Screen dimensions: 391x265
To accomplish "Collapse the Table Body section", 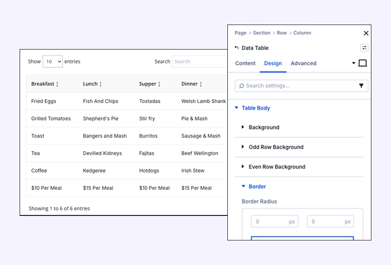I will pyautogui.click(x=237, y=108).
